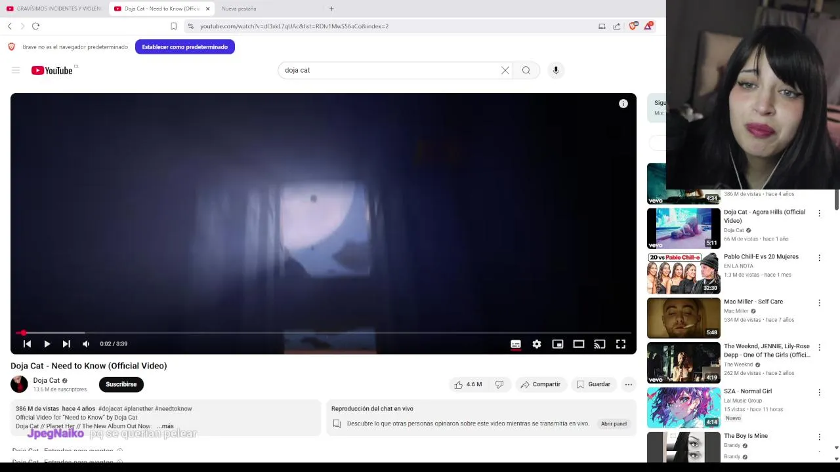Close the Doja Cat browser tab
Image resolution: width=840 pixels, height=472 pixels.
point(208,9)
